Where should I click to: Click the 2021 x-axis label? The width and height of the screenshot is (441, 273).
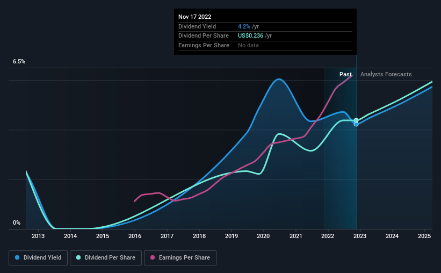(296, 236)
